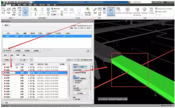Image resolution: width=175 pixels, height=108 pixels.
Task: Launch the Quantification tool
Action: point(128,11)
